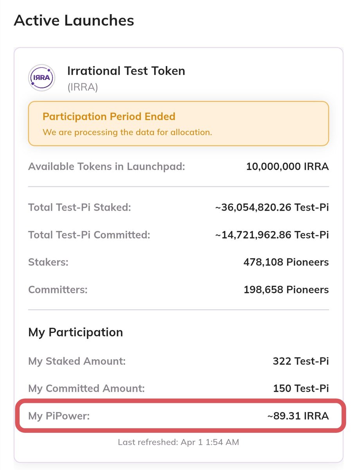
Task: Select the Available Tokens in Launchpad label
Action: tap(106, 166)
